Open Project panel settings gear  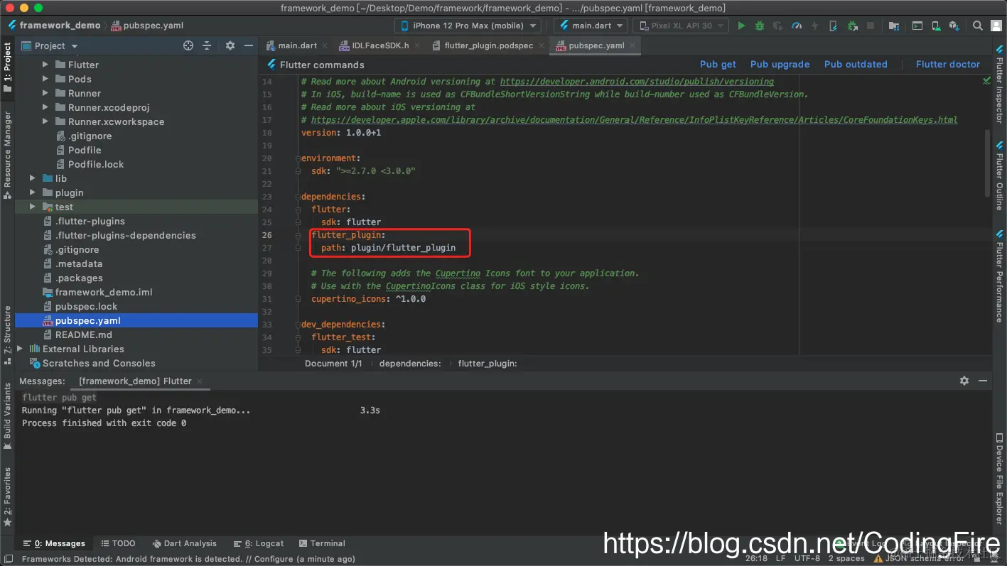[x=230, y=45]
